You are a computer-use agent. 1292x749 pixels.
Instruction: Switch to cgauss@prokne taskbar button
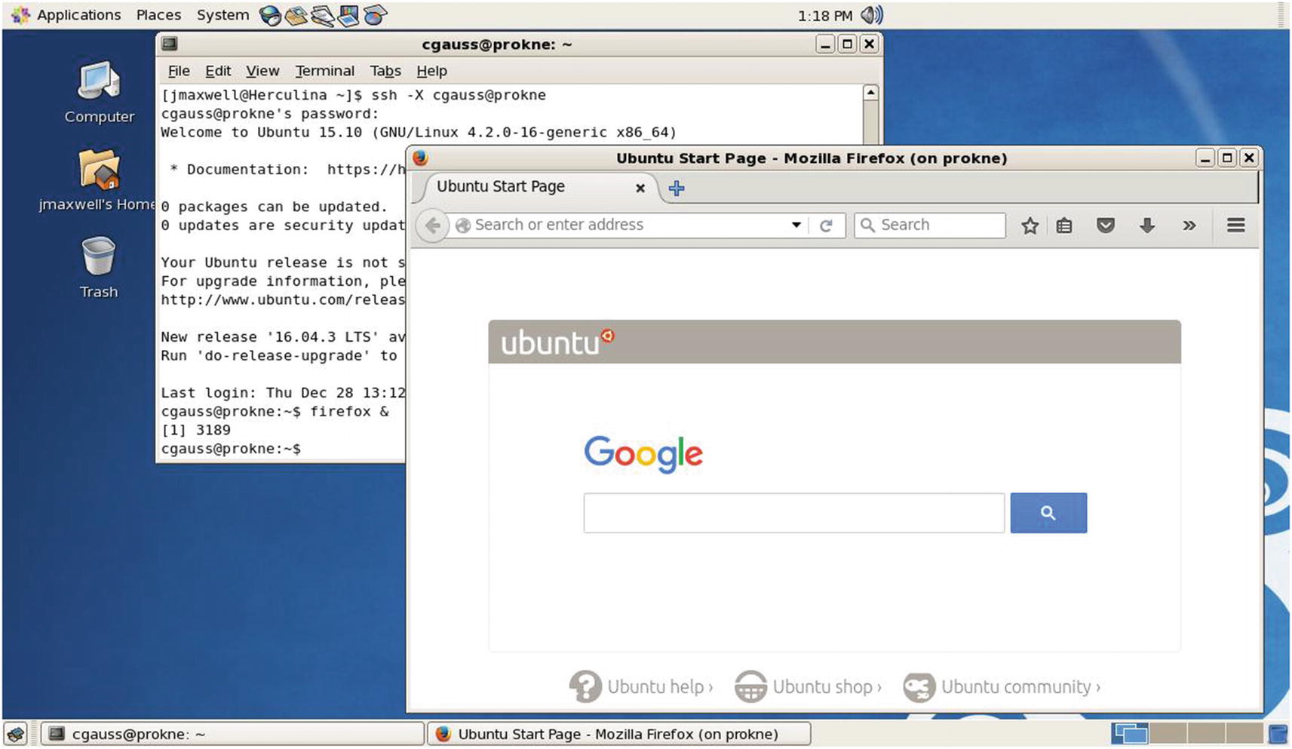(x=232, y=734)
